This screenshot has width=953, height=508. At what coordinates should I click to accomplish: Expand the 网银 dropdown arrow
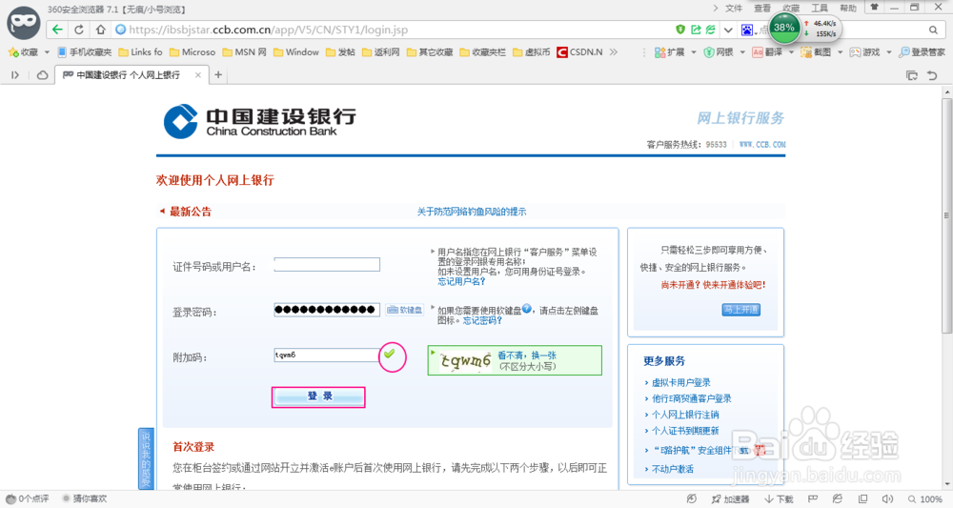[742, 52]
